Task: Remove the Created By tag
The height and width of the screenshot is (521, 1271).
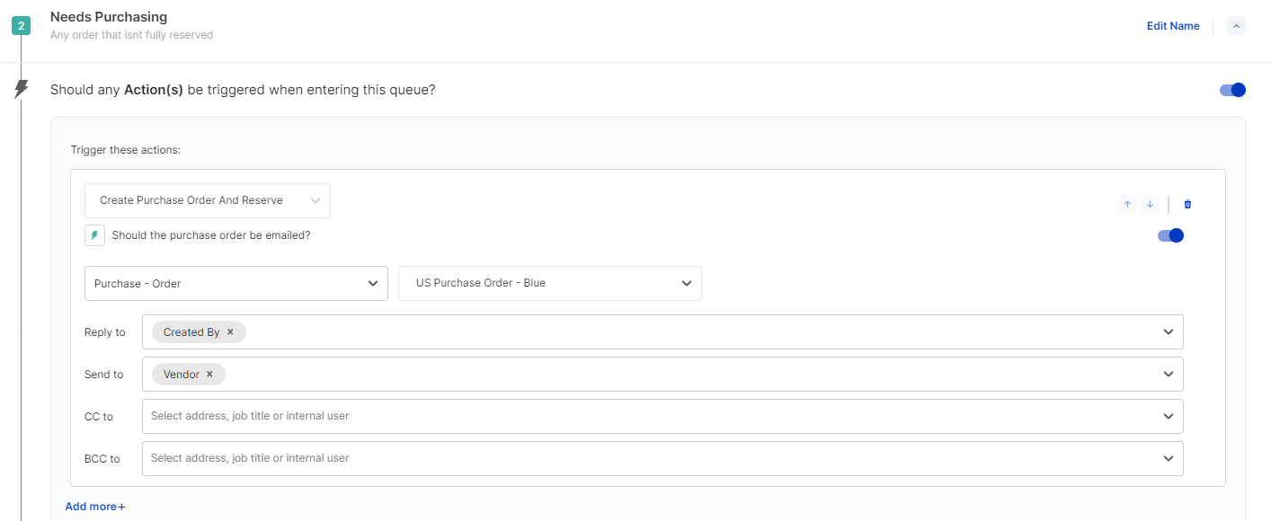Action: pos(230,332)
